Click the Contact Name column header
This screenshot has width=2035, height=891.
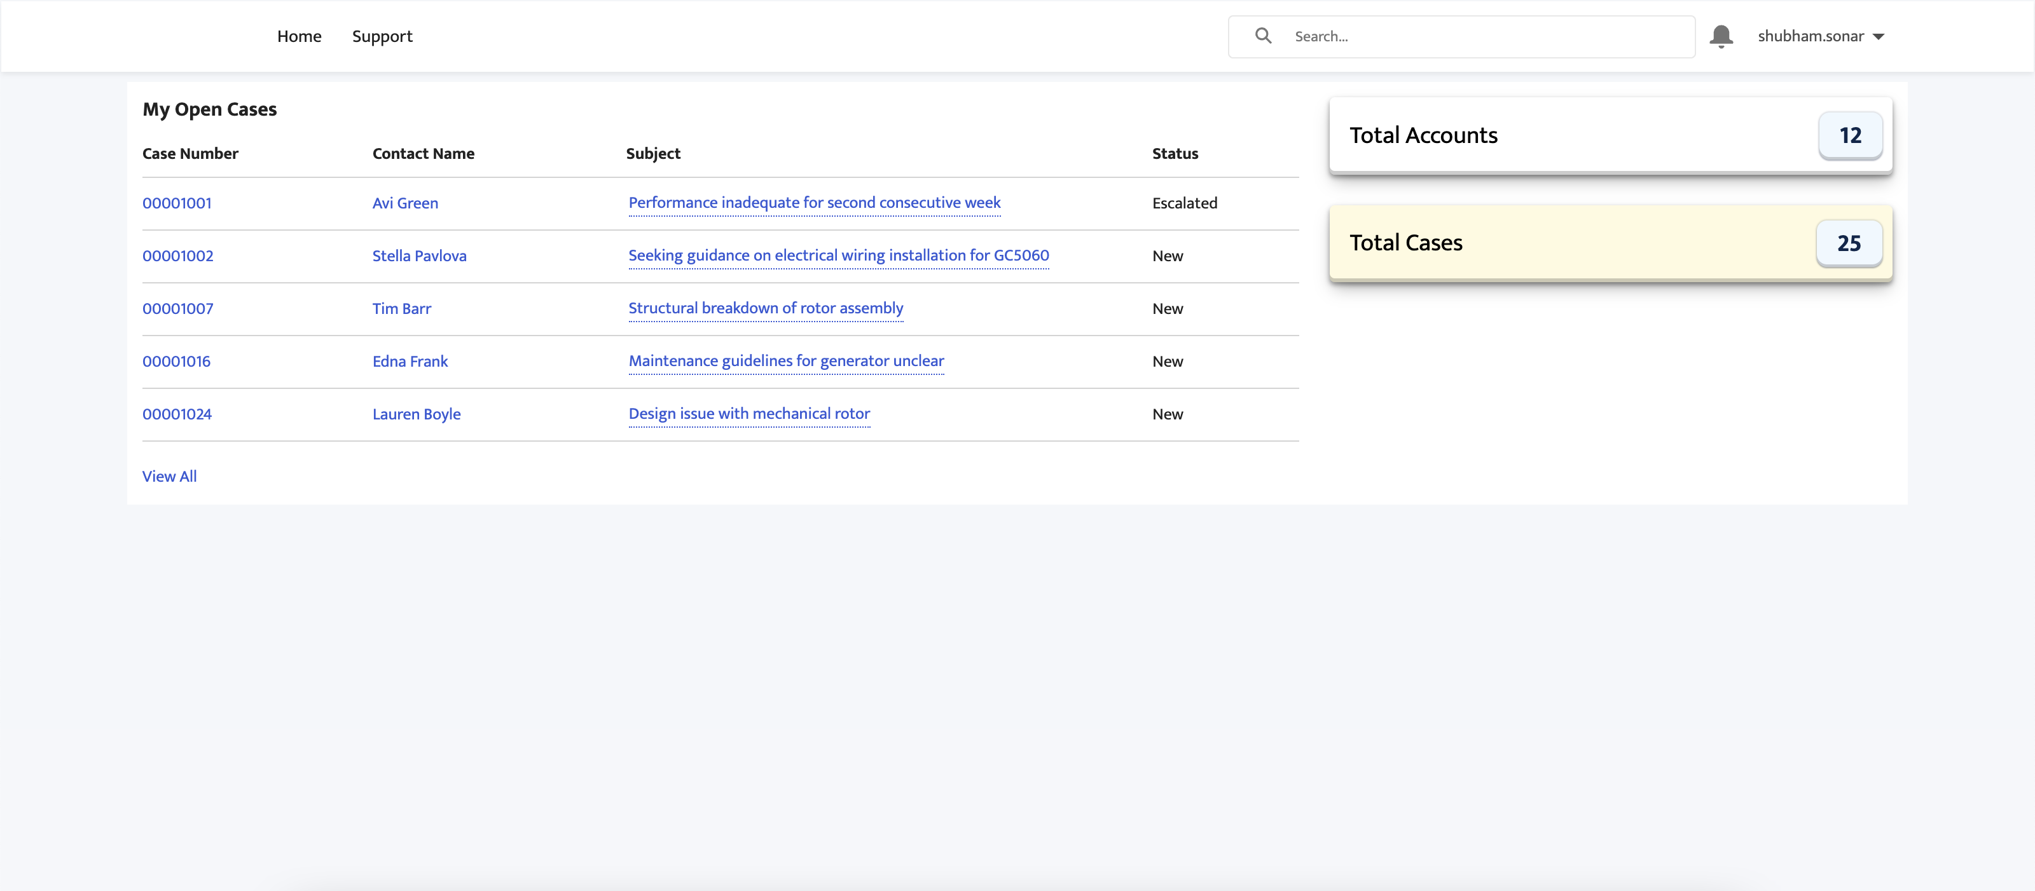[x=424, y=154]
